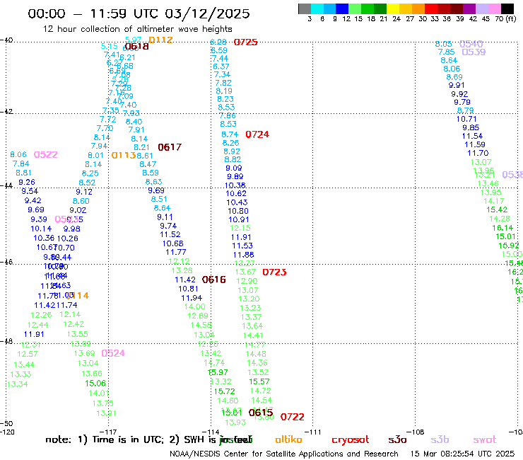Click the longitude axis label -111
523x460 pixels.
pyautogui.click(x=313, y=432)
